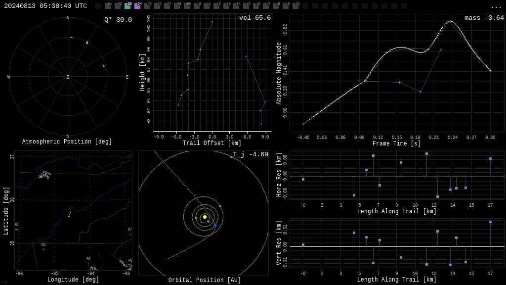The width and height of the screenshot is (506, 285).
Task: Click the Atmospheric Position [deg] label
Action: tap(67, 141)
